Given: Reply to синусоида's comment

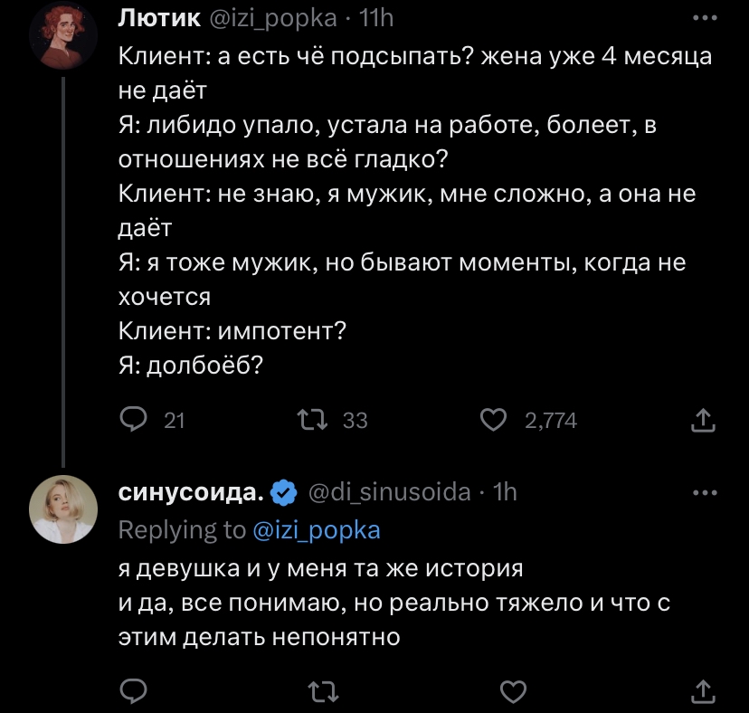Looking at the screenshot, I should (134, 692).
